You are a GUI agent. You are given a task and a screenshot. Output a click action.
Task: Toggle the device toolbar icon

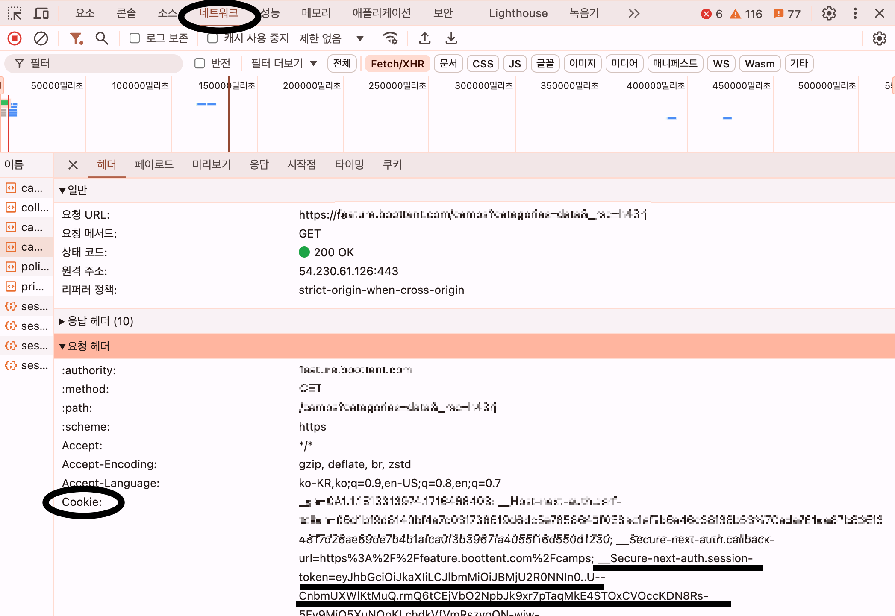(x=41, y=14)
